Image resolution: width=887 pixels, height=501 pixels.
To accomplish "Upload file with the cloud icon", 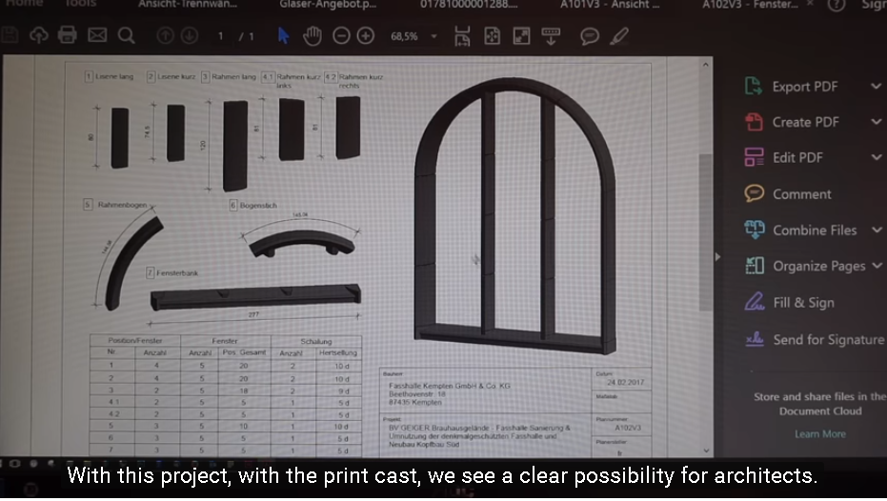I will pos(39,36).
